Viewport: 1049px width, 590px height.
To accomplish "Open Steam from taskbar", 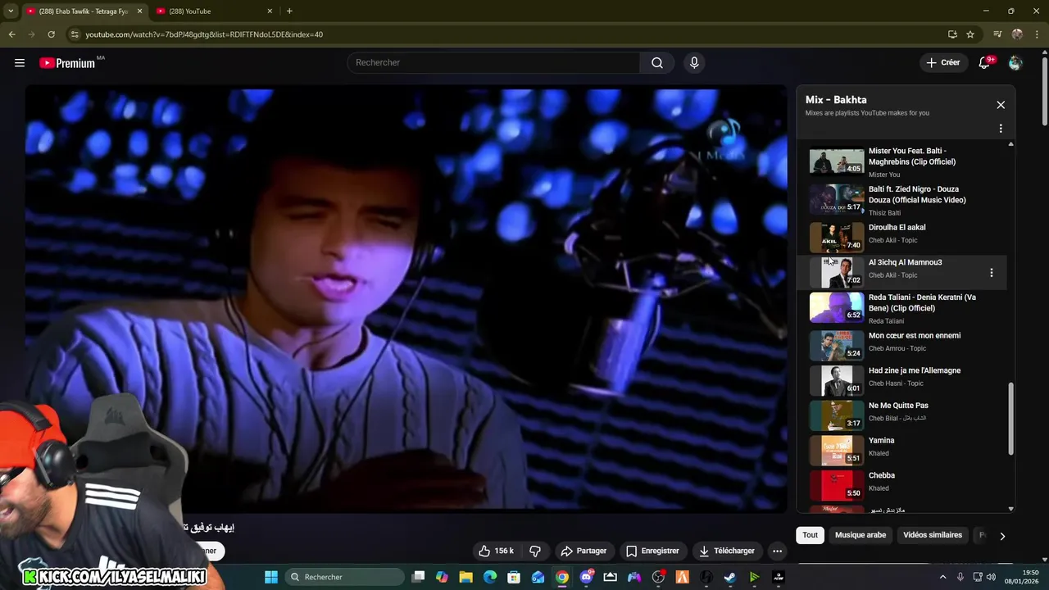I will (x=729, y=577).
